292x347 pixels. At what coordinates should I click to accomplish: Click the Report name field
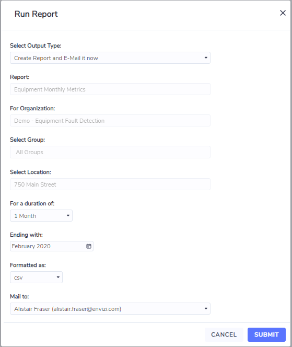[x=110, y=89]
